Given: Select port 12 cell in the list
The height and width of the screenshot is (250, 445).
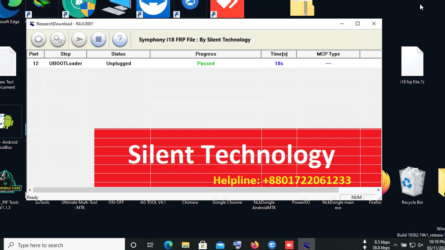Looking at the screenshot, I should point(35,63).
